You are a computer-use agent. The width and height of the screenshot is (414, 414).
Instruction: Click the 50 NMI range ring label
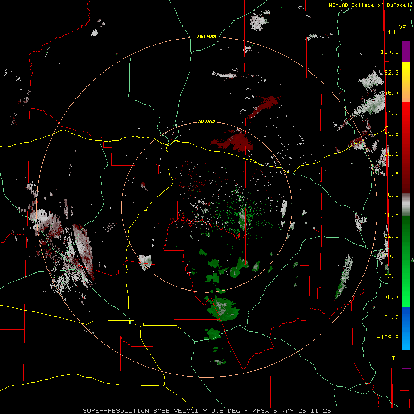(x=207, y=121)
